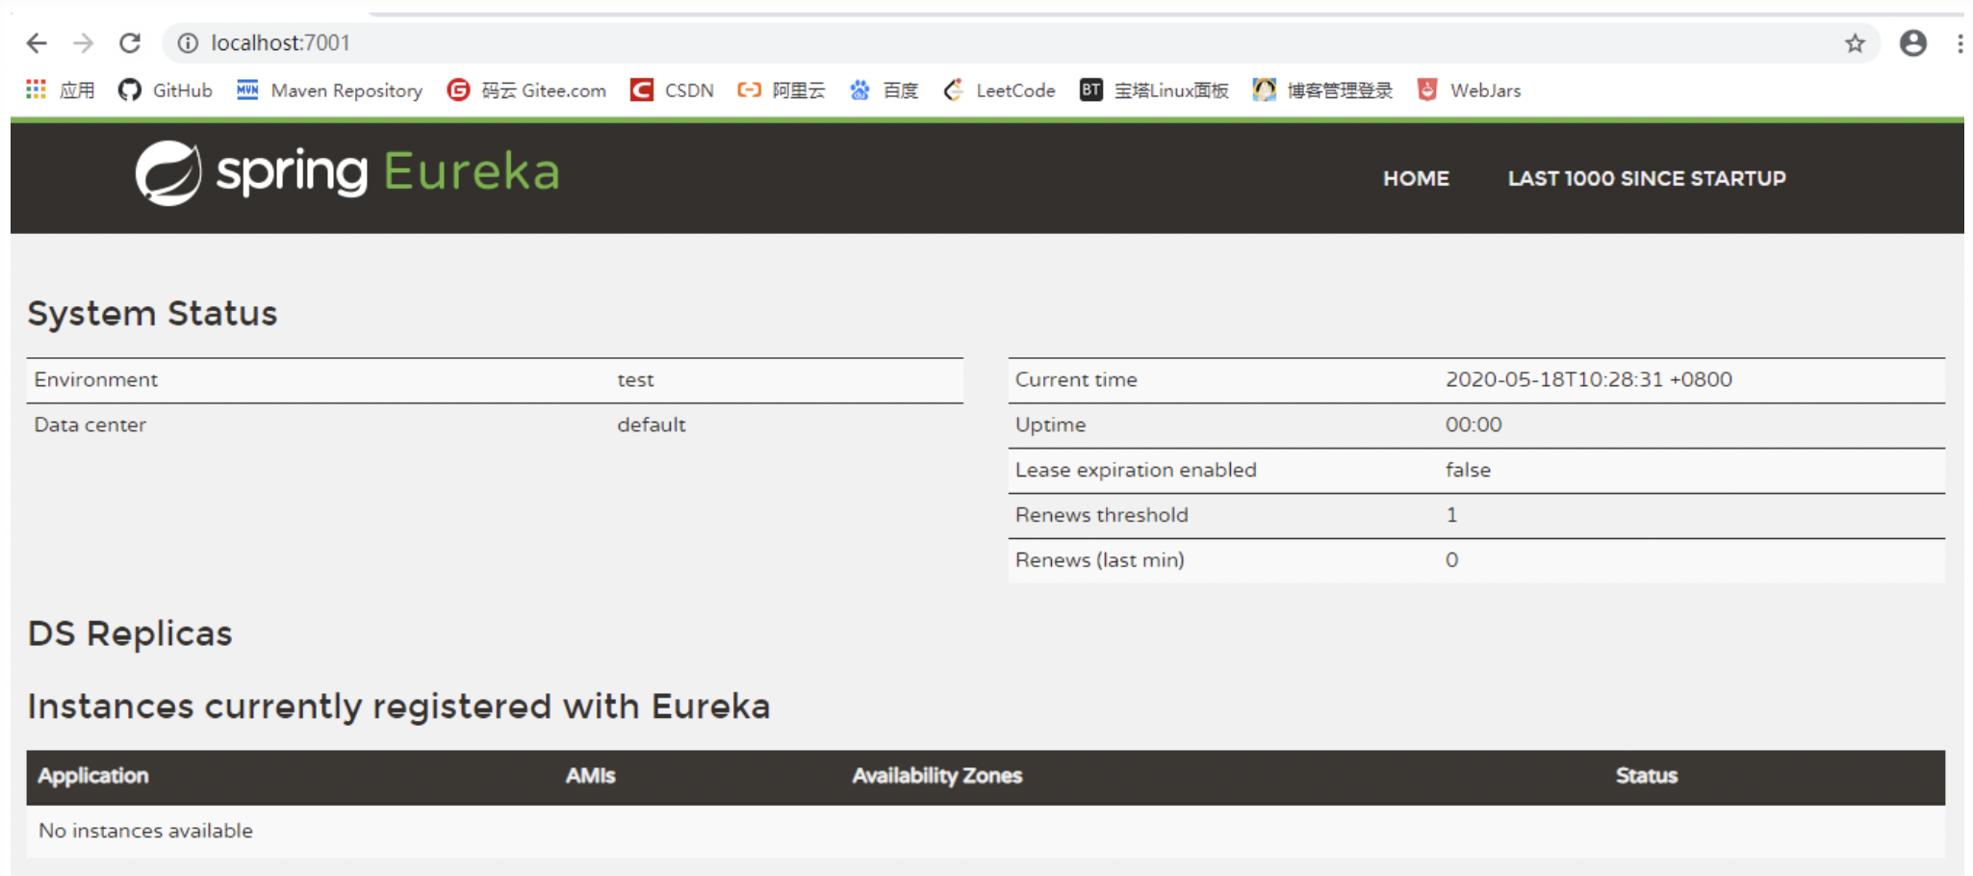
Task: Select the Renews (last min) value 0
Action: [1451, 560]
